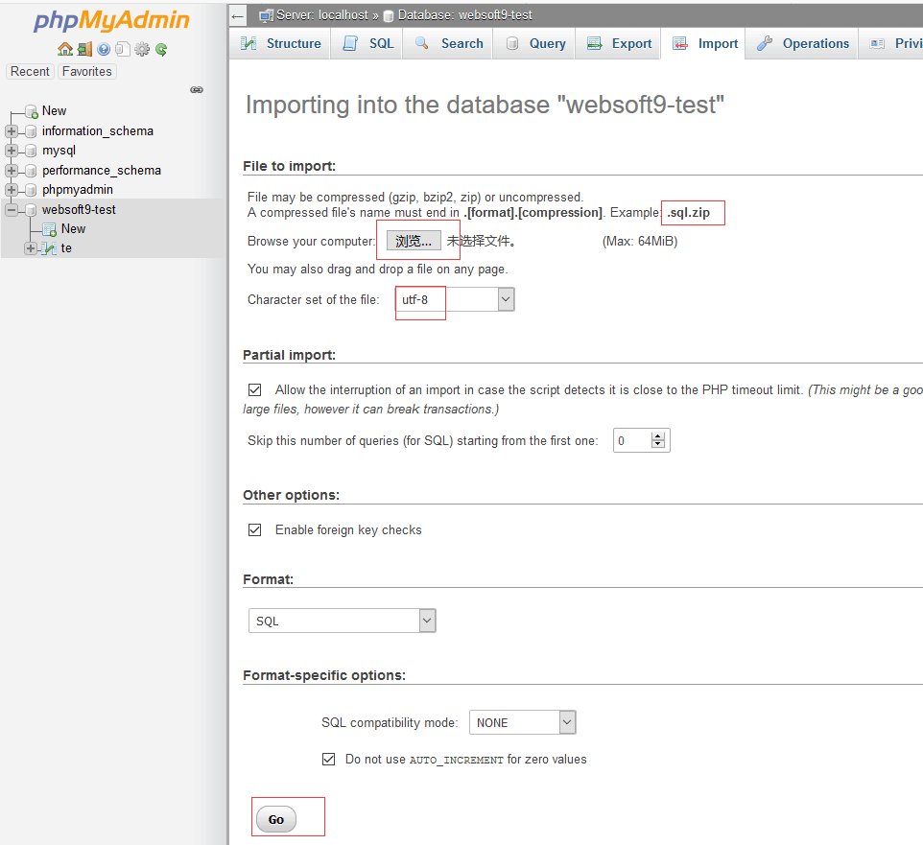Open the Search tab

pos(447,43)
